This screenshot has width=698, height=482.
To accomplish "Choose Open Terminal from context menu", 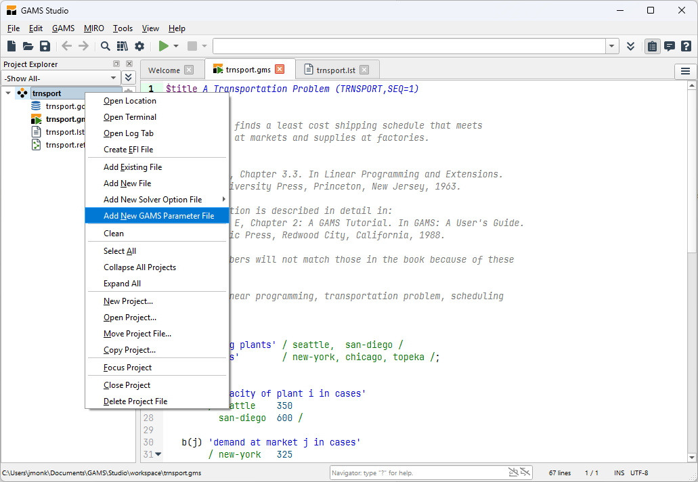I will tap(130, 117).
